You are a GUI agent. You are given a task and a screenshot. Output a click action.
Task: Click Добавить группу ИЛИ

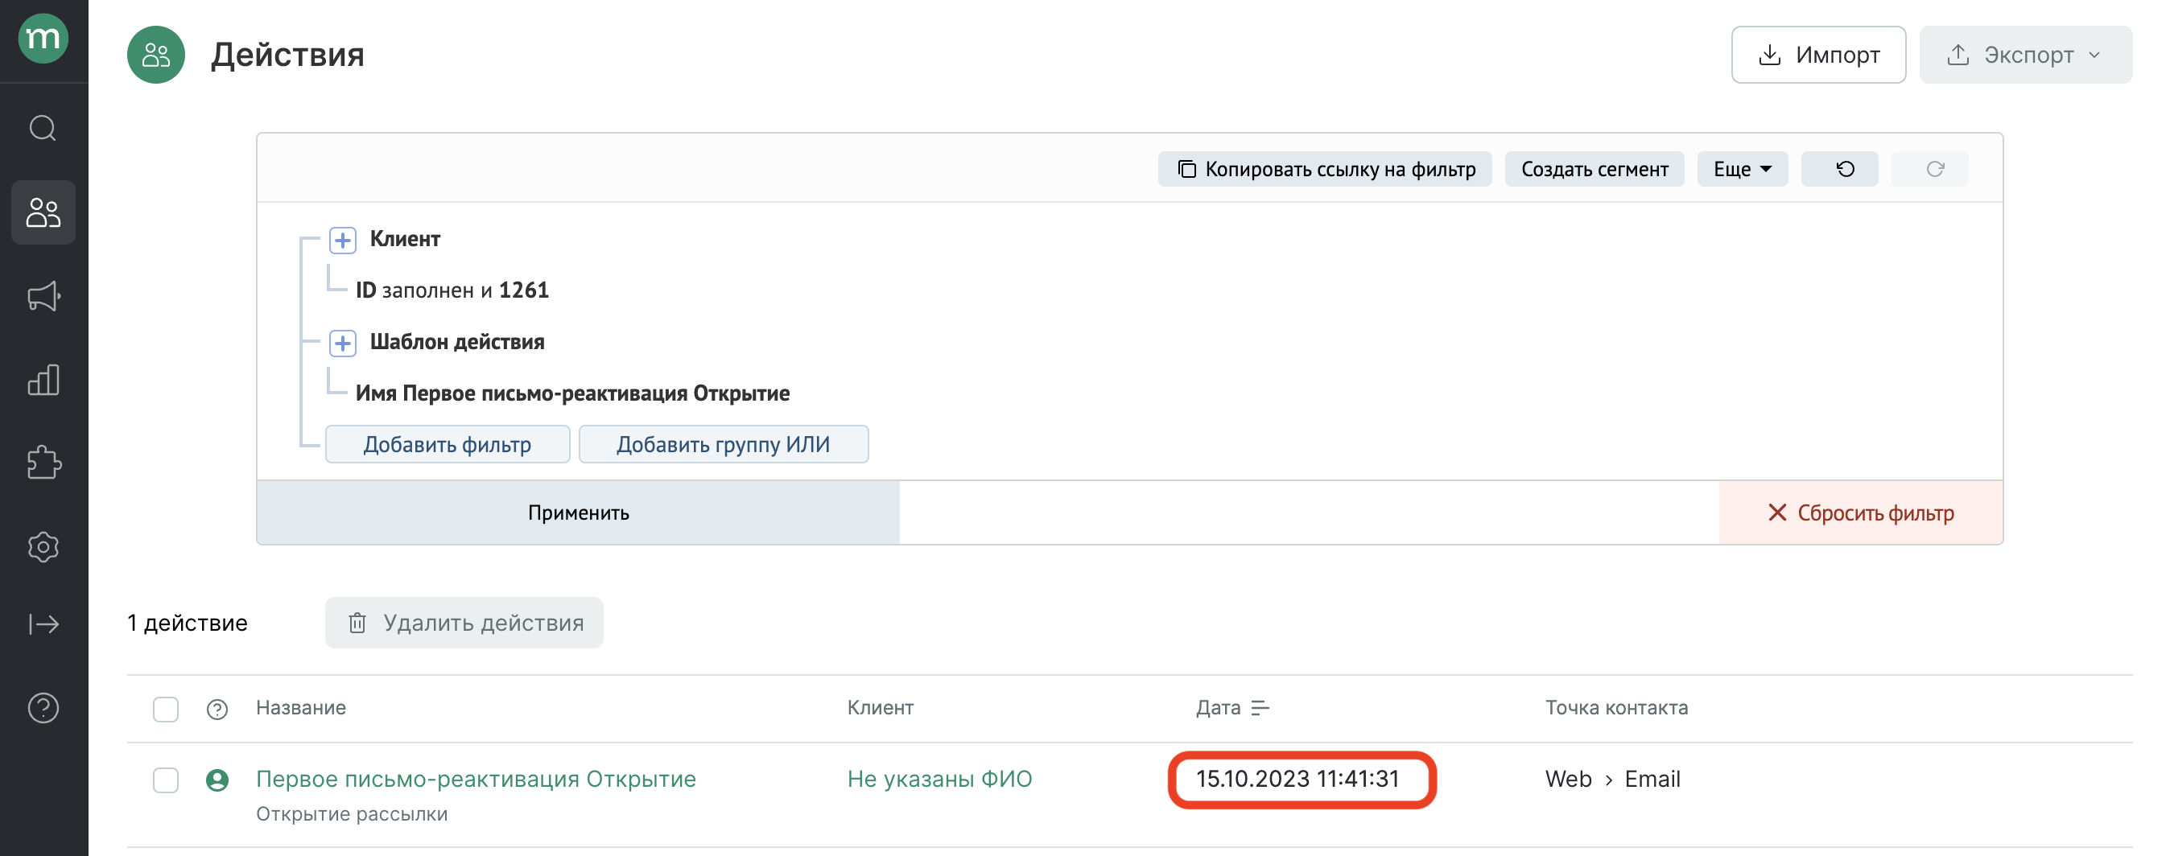(724, 444)
